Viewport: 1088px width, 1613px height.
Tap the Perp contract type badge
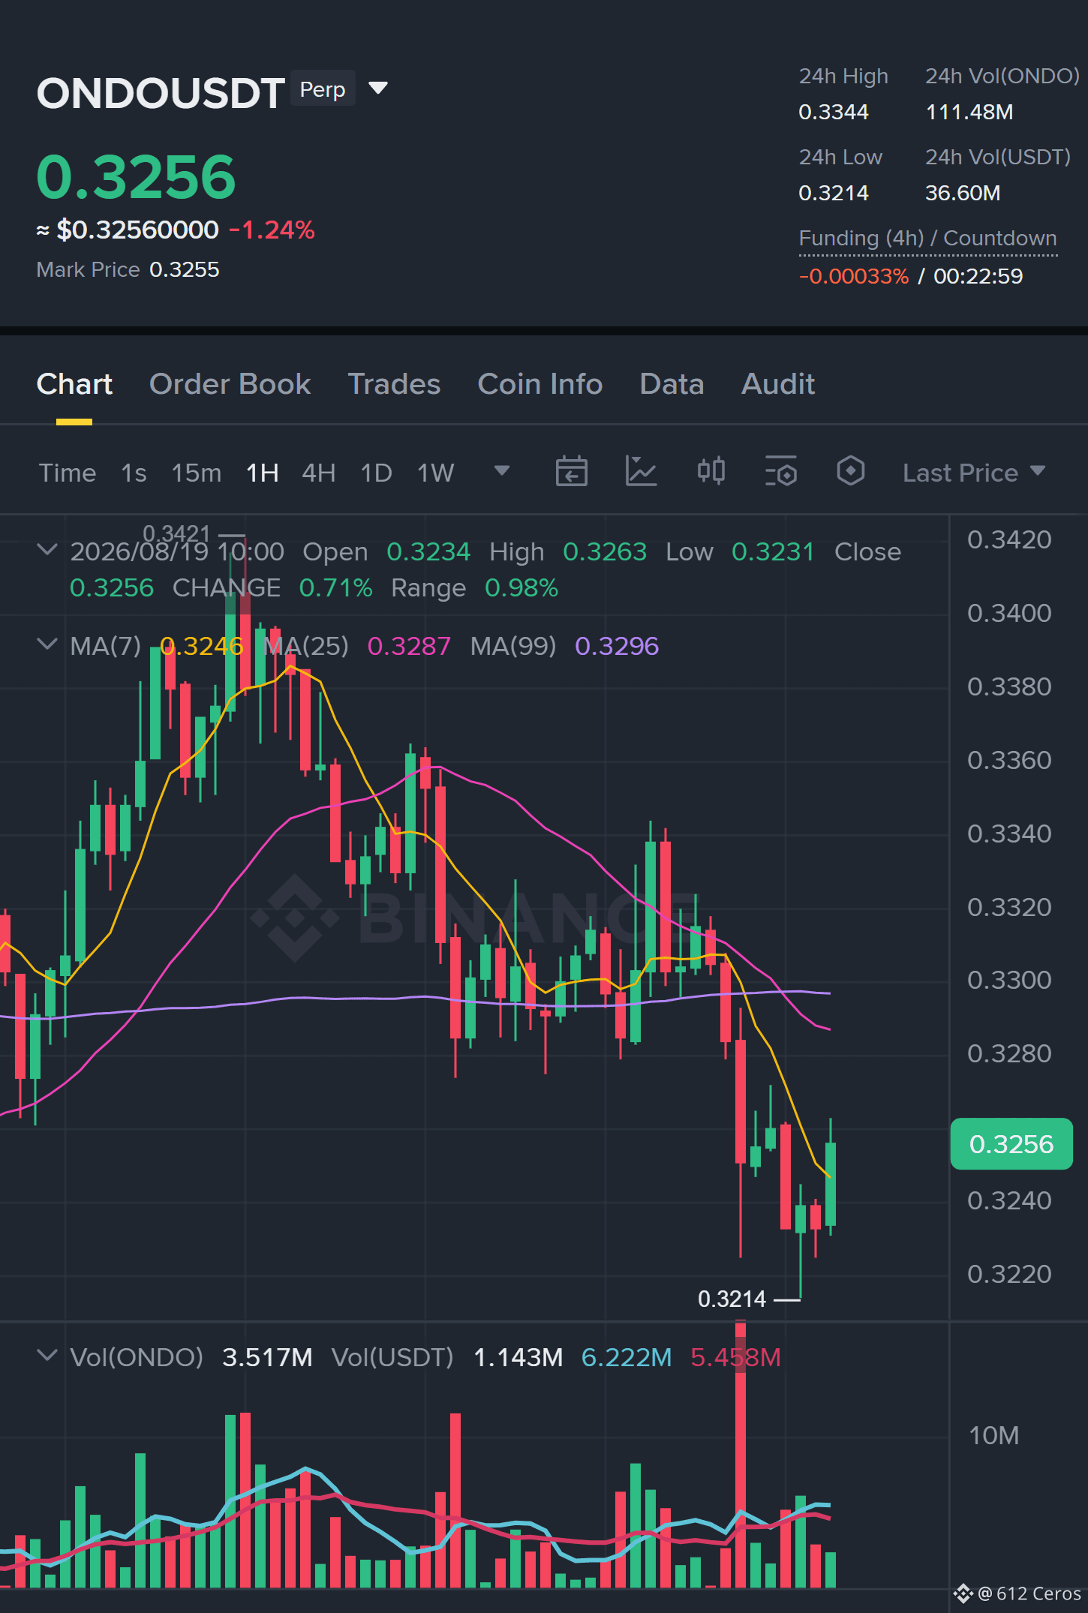[x=323, y=89]
